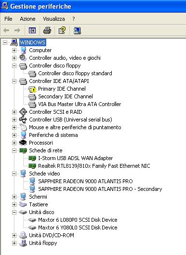
Task: Click the Print toolbar icon
Action: 47,30
